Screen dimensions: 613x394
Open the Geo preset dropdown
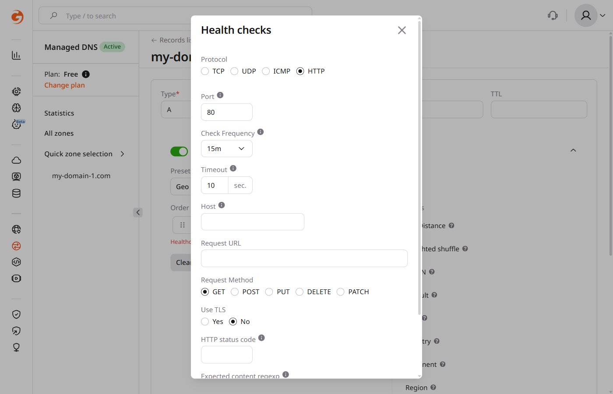(181, 186)
